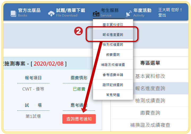191x134 pixels.
Task: Click the 繳費情形 column label
Action: (79, 78)
